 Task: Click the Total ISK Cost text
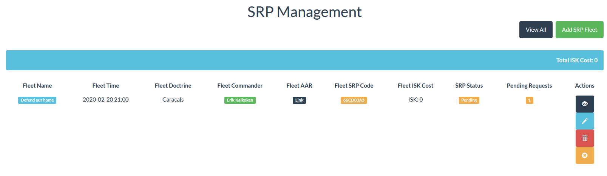click(576, 60)
